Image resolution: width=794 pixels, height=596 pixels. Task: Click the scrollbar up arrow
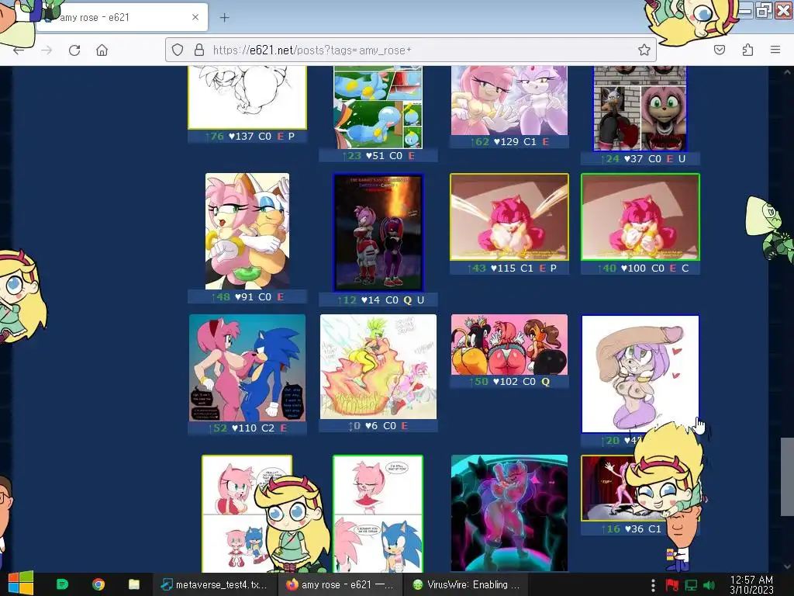coord(787,72)
